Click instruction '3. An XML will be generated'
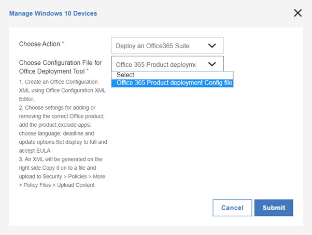 click(x=61, y=159)
